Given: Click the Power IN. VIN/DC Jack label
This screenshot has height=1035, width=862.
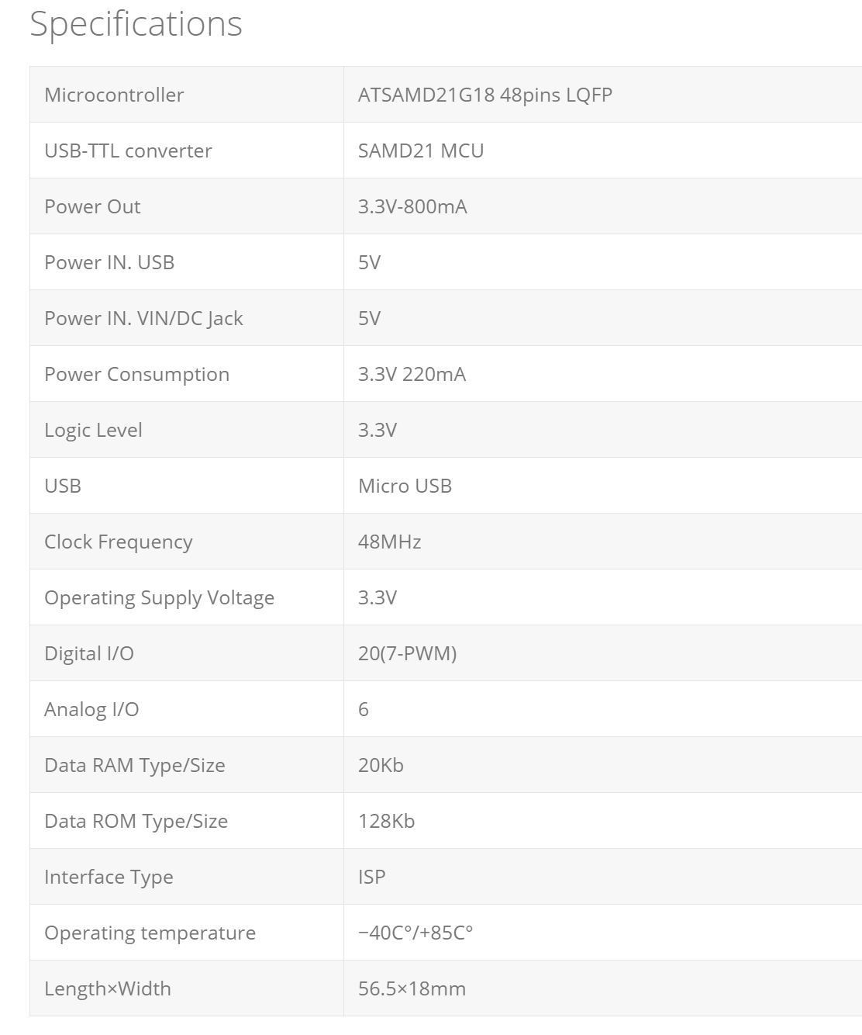Looking at the screenshot, I should coord(143,318).
